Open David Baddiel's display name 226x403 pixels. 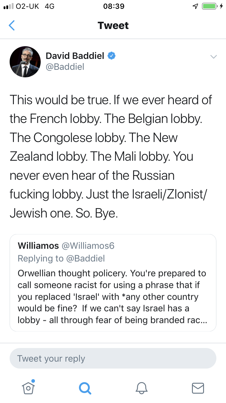coord(75,56)
